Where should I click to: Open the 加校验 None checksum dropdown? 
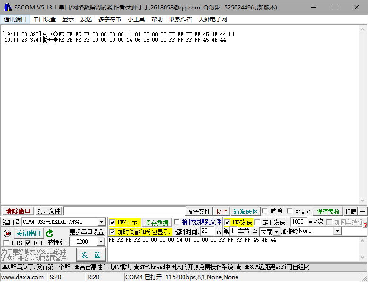click(x=337, y=231)
